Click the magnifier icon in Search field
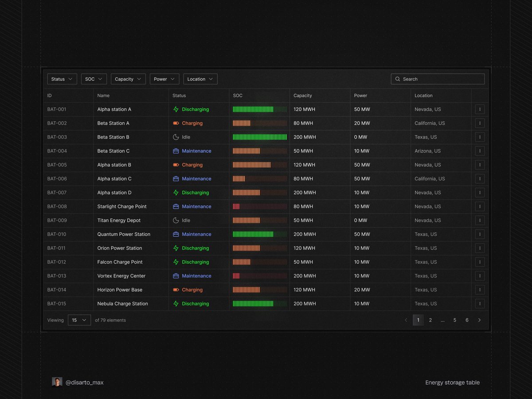This screenshot has height=399, width=532. pos(398,79)
